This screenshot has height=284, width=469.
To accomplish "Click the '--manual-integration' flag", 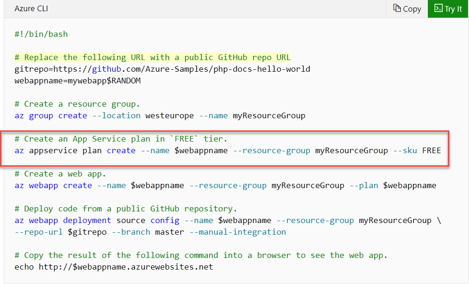I will [x=238, y=232].
